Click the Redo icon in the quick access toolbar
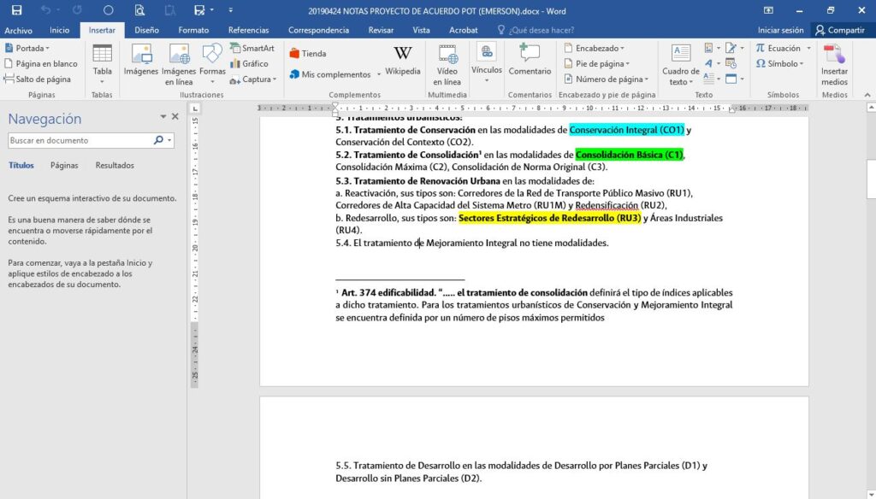The image size is (876, 499). (x=77, y=10)
